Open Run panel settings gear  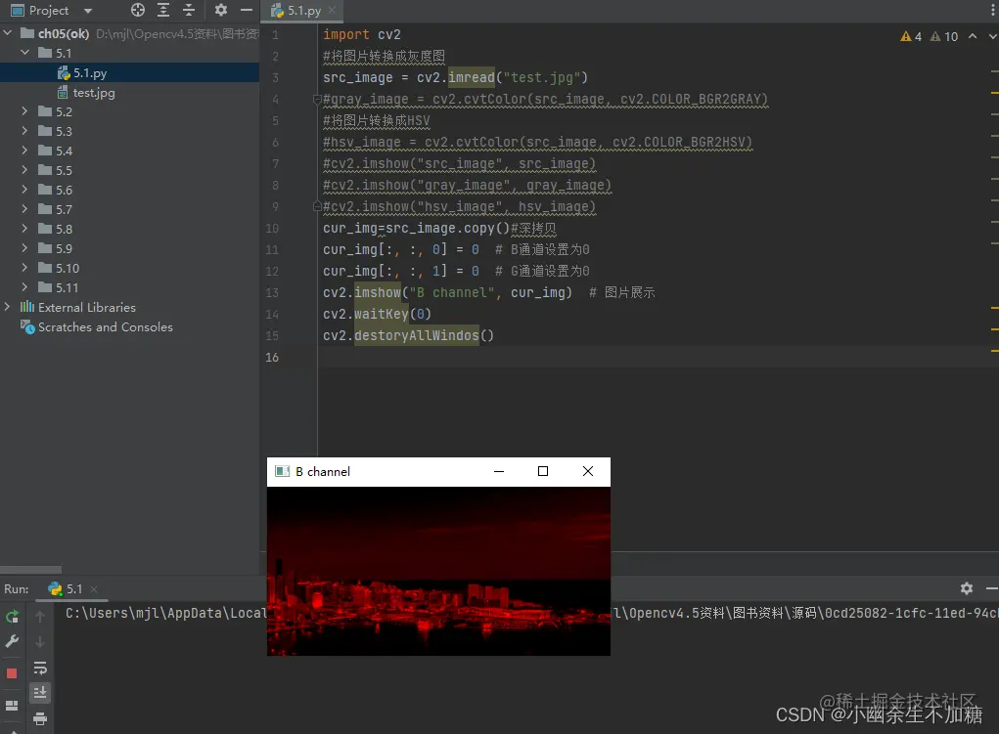point(967,588)
